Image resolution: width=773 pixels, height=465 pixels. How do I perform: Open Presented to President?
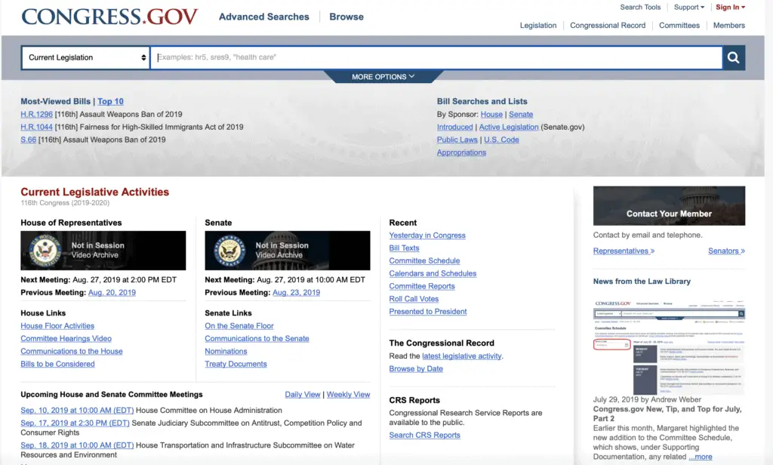[x=428, y=313]
